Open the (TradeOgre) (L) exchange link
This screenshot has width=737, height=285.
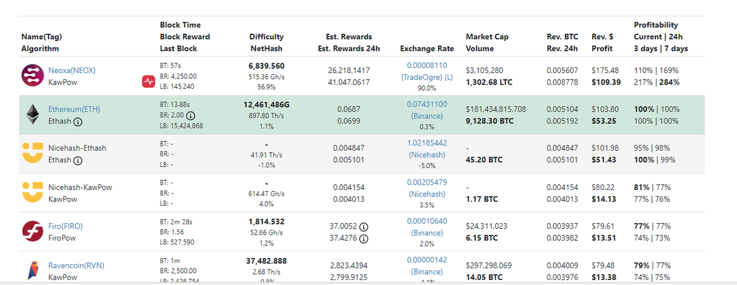[427, 77]
